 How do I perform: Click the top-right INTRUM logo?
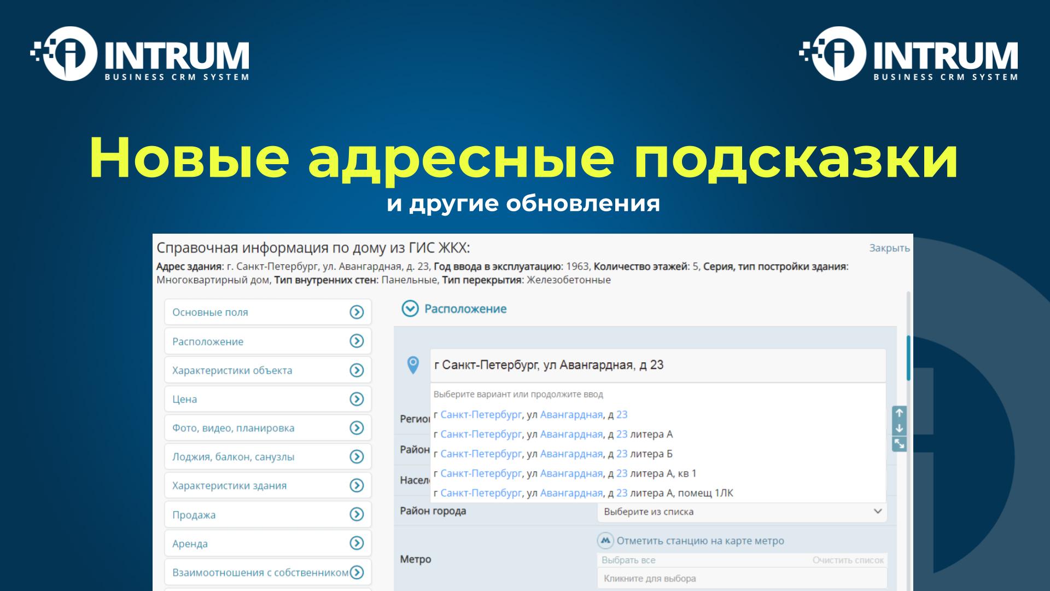(908, 54)
